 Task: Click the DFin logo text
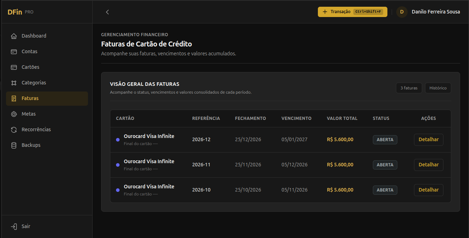(15, 12)
